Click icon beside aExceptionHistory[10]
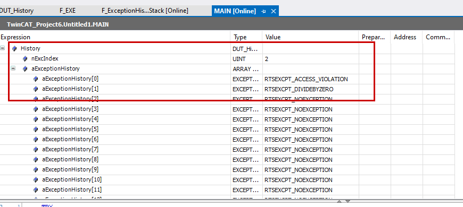 pyautogui.click(x=36, y=179)
